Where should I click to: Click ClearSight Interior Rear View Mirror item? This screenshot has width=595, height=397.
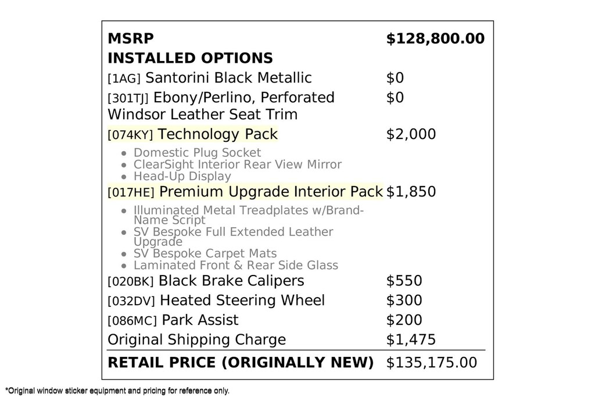click(238, 164)
